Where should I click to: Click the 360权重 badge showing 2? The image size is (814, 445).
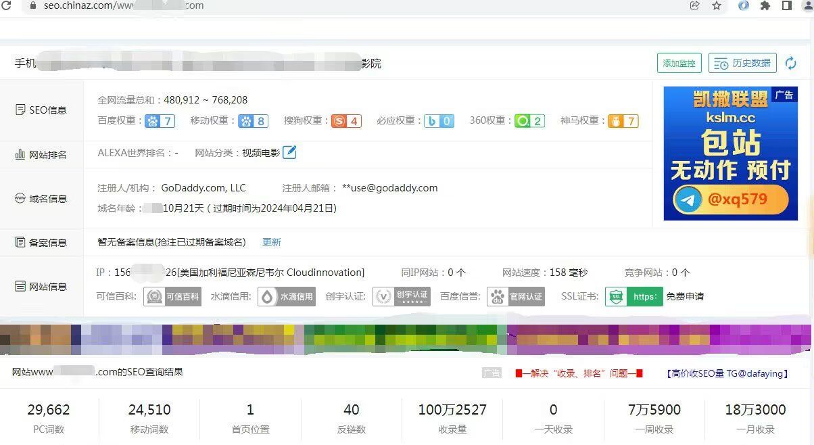(x=529, y=121)
